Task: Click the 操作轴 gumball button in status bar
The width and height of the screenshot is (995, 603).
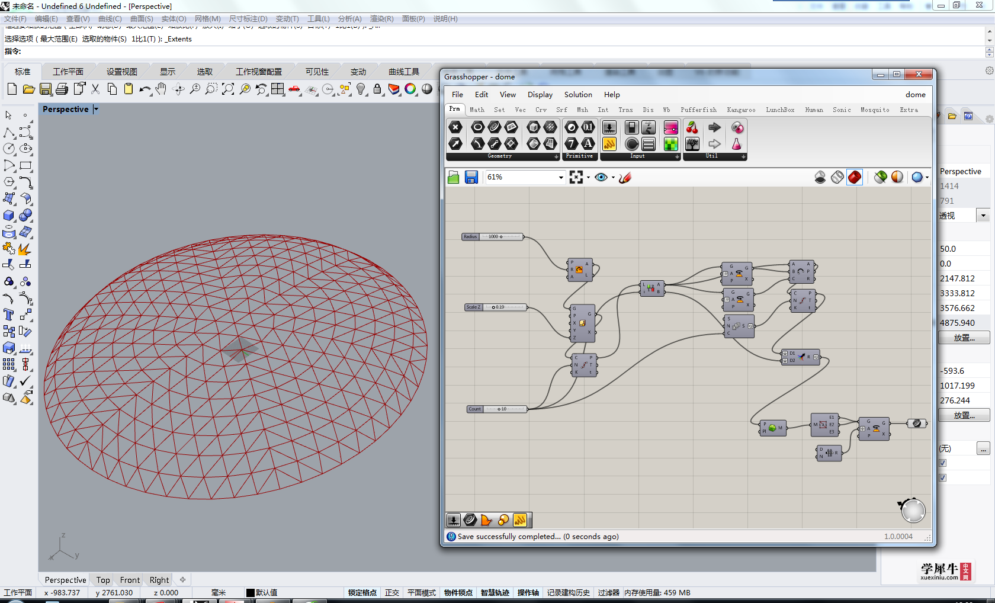Action: click(x=528, y=592)
